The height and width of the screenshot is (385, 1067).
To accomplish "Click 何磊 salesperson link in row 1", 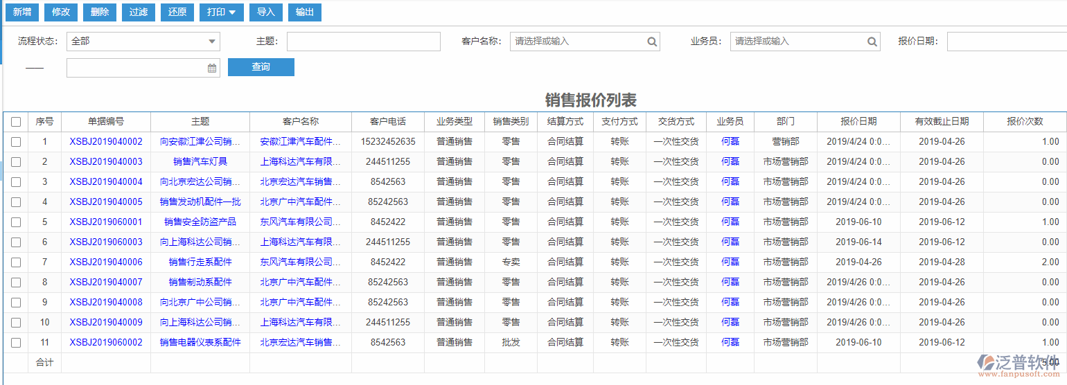I will (x=730, y=142).
